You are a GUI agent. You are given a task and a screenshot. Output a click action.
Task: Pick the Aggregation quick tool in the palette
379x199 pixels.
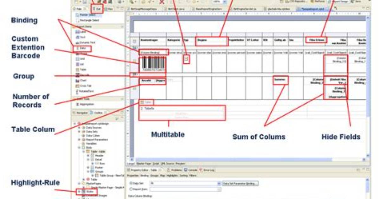point(85,104)
